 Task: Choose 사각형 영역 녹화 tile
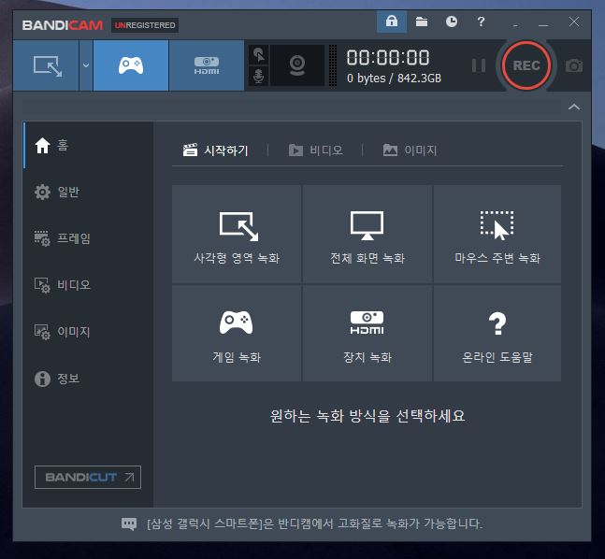[x=237, y=234]
